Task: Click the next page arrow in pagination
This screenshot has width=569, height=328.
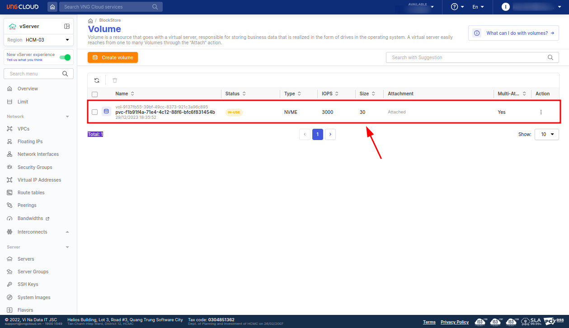Action: pyautogui.click(x=330, y=134)
